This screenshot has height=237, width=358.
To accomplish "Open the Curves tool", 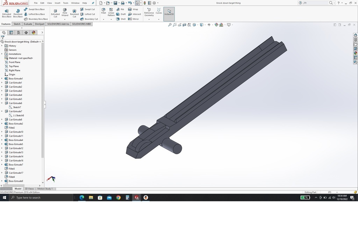I will 159,11.
